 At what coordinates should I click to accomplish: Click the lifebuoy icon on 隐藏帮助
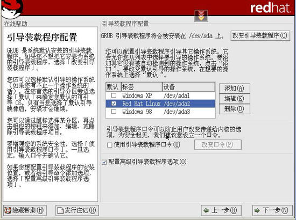click(x=8, y=210)
